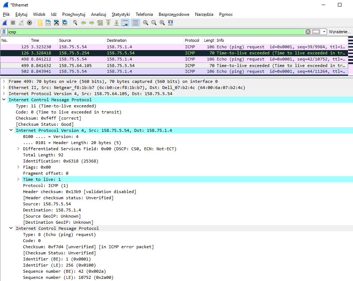Expand the Frame 499 details
353x281 pixels.
(x=4, y=81)
